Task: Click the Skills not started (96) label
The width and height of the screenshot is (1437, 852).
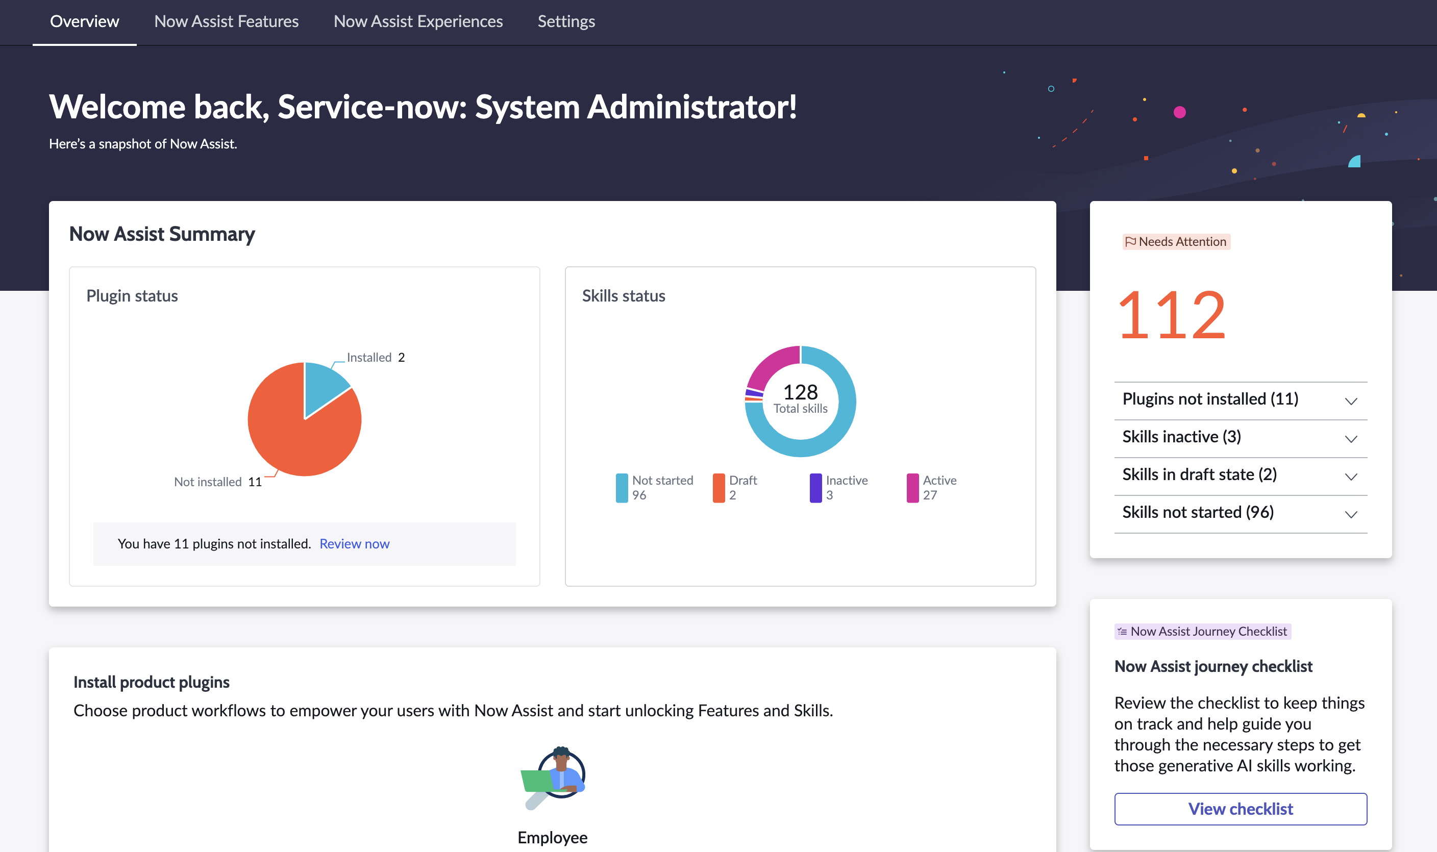Action: [1198, 512]
